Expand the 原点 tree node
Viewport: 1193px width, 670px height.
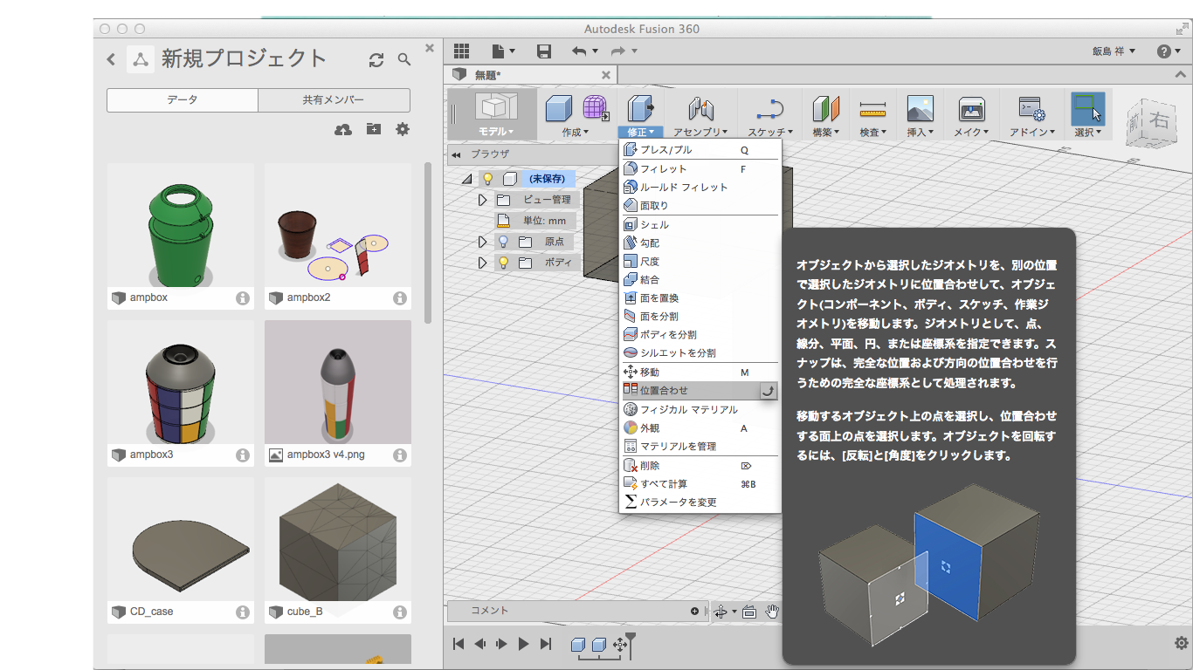(482, 242)
